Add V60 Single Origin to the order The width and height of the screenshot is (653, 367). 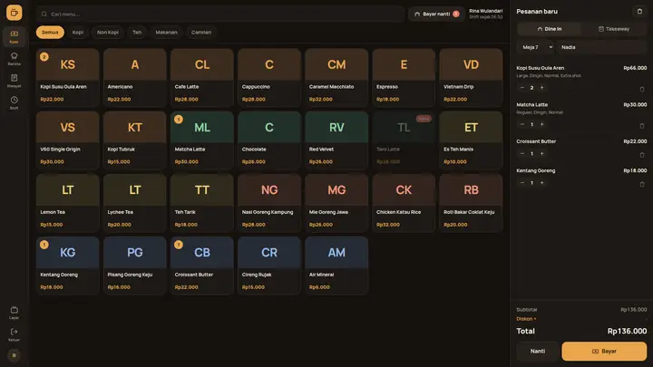point(67,140)
